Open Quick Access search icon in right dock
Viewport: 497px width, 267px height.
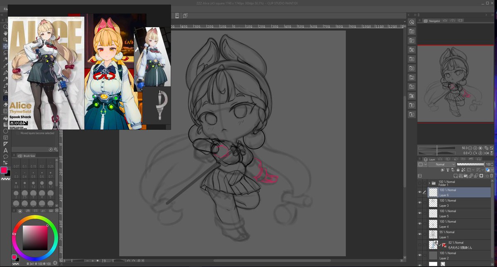point(412,22)
